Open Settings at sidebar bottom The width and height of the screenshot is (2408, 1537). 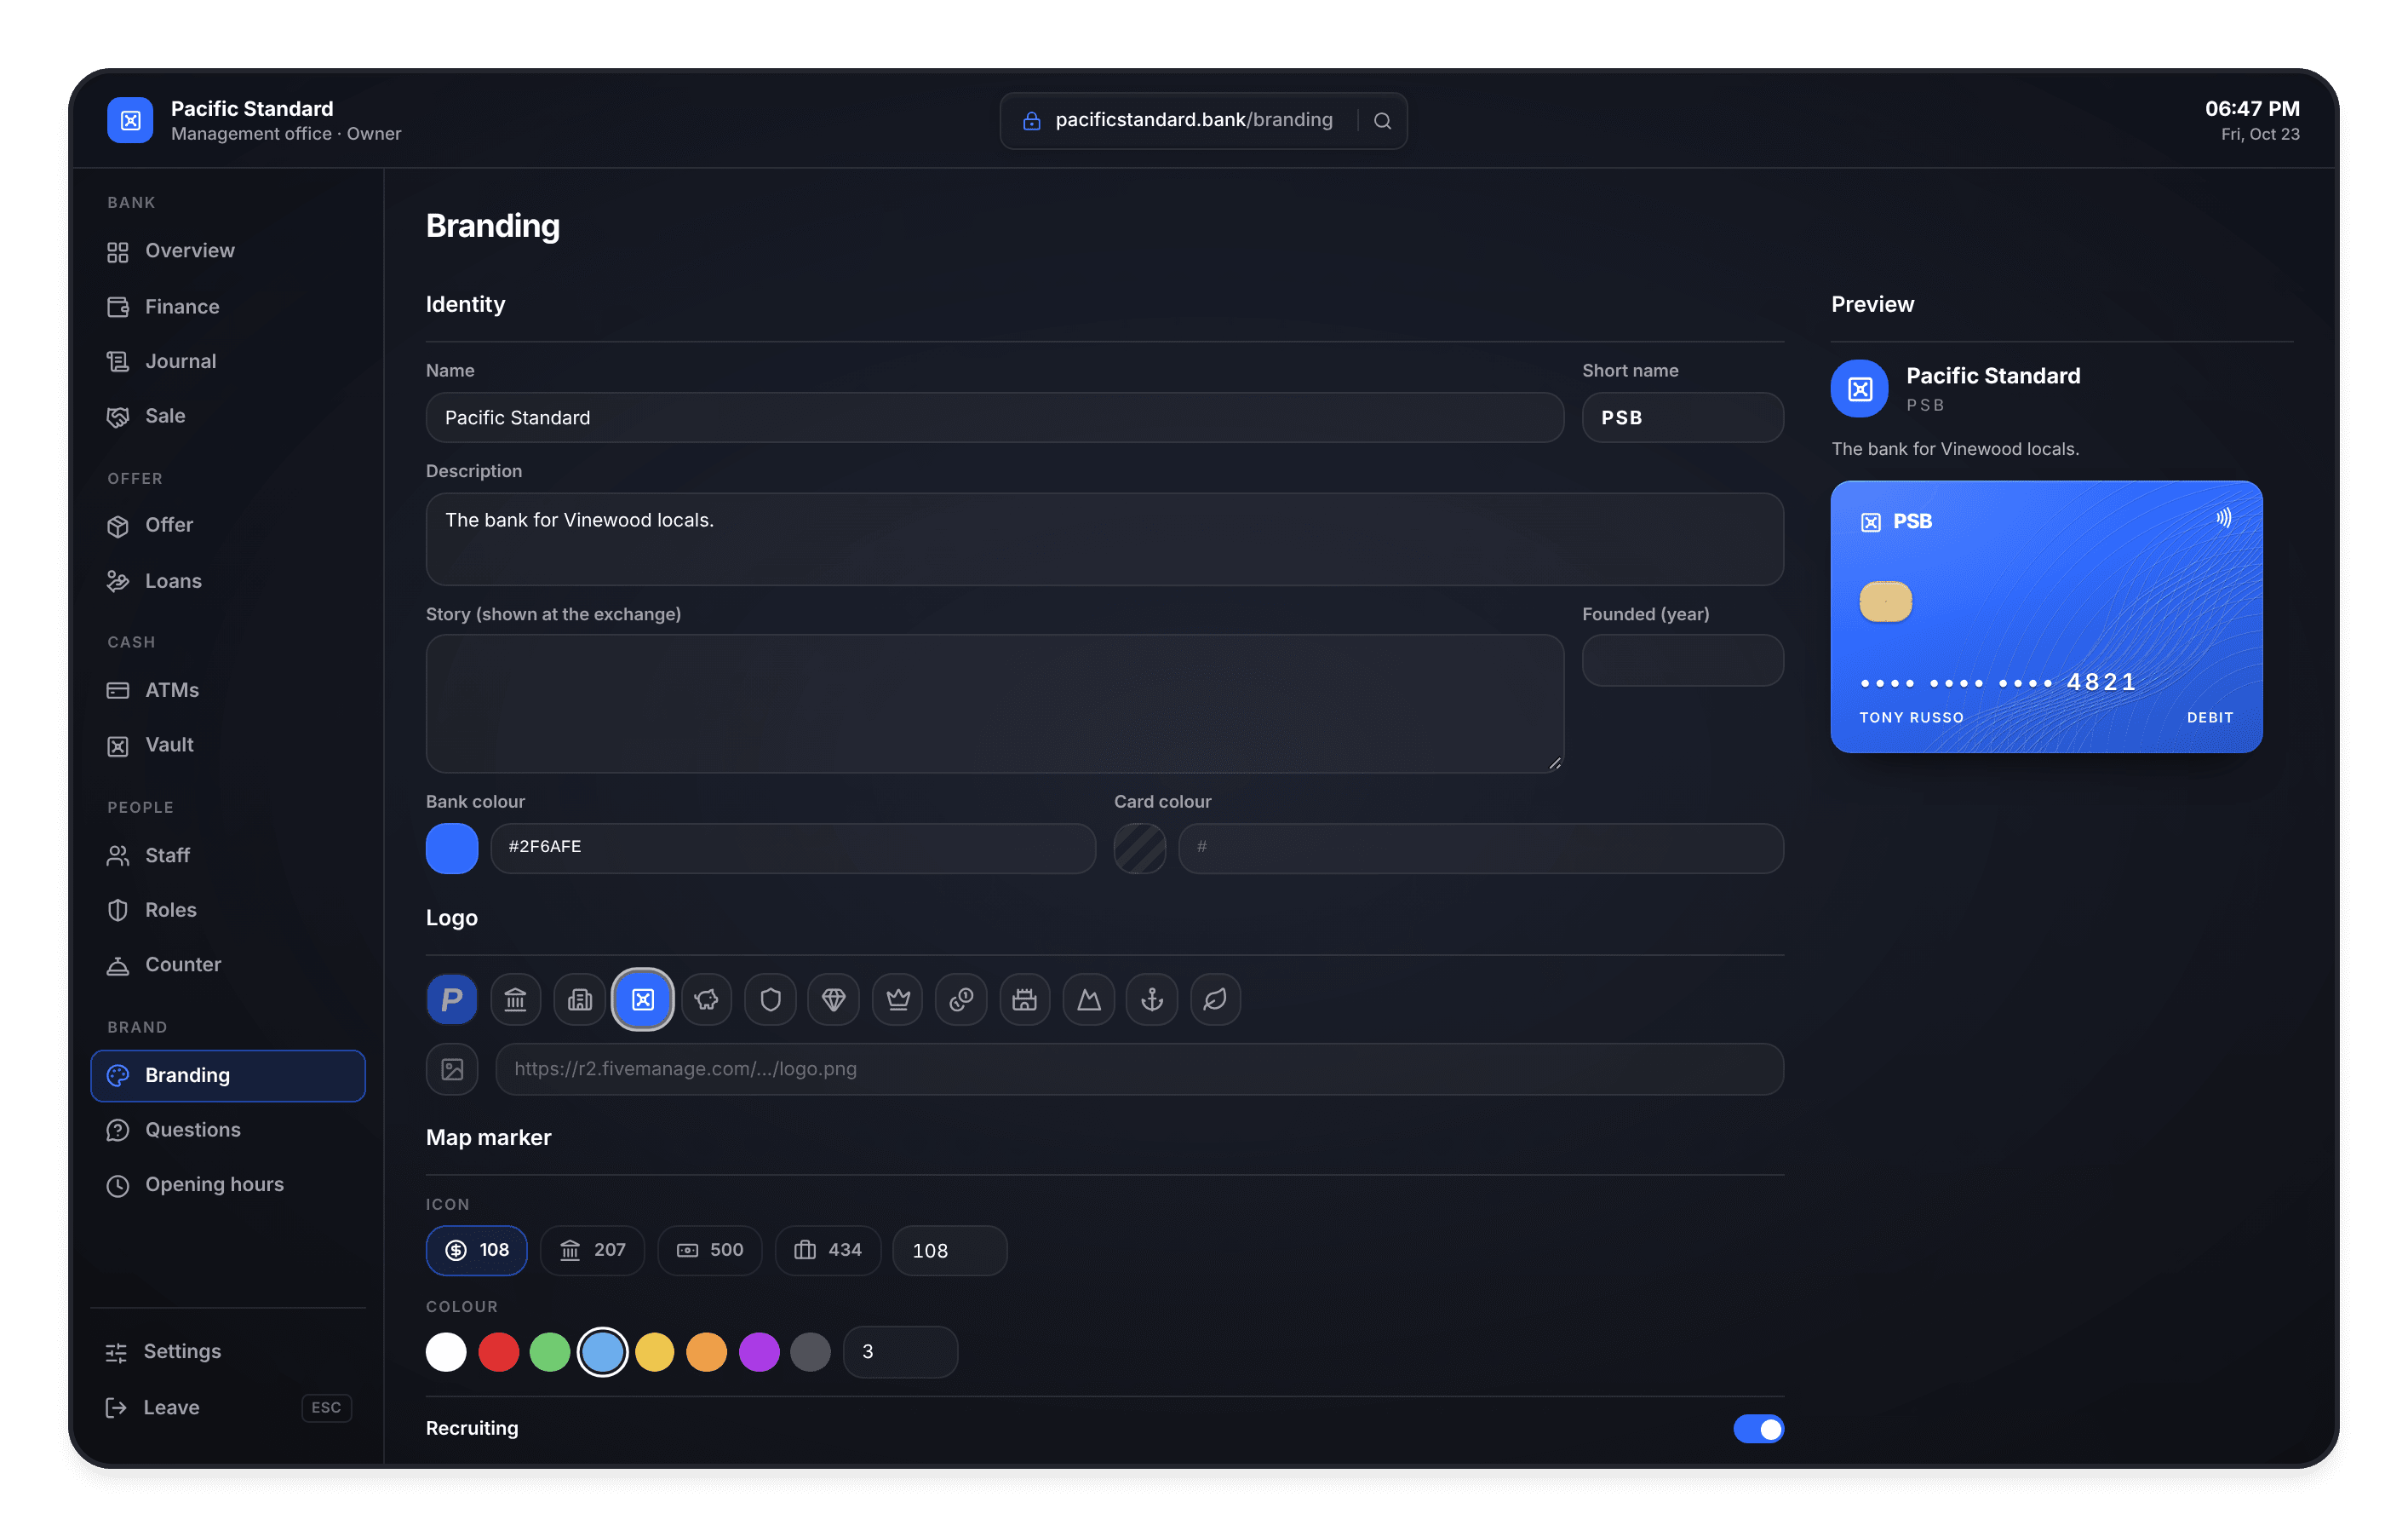click(228, 1352)
